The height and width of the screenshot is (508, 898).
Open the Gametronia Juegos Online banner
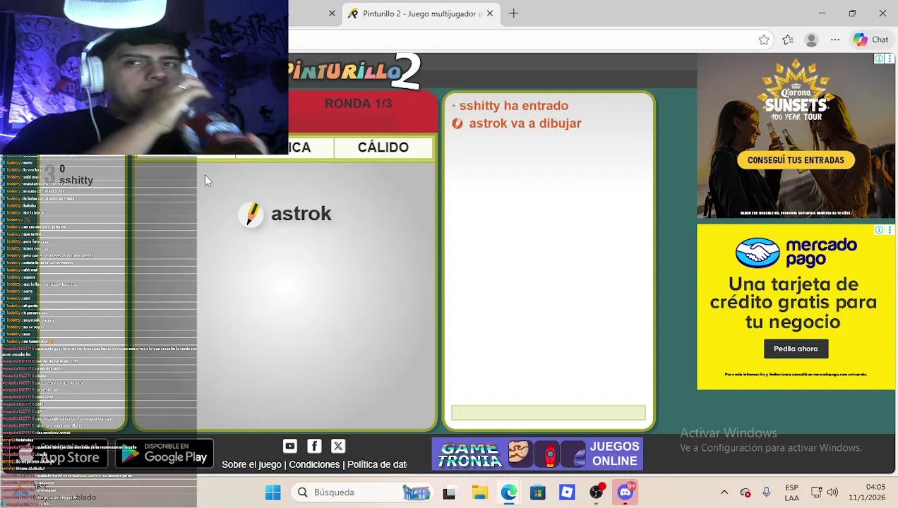[x=537, y=454]
